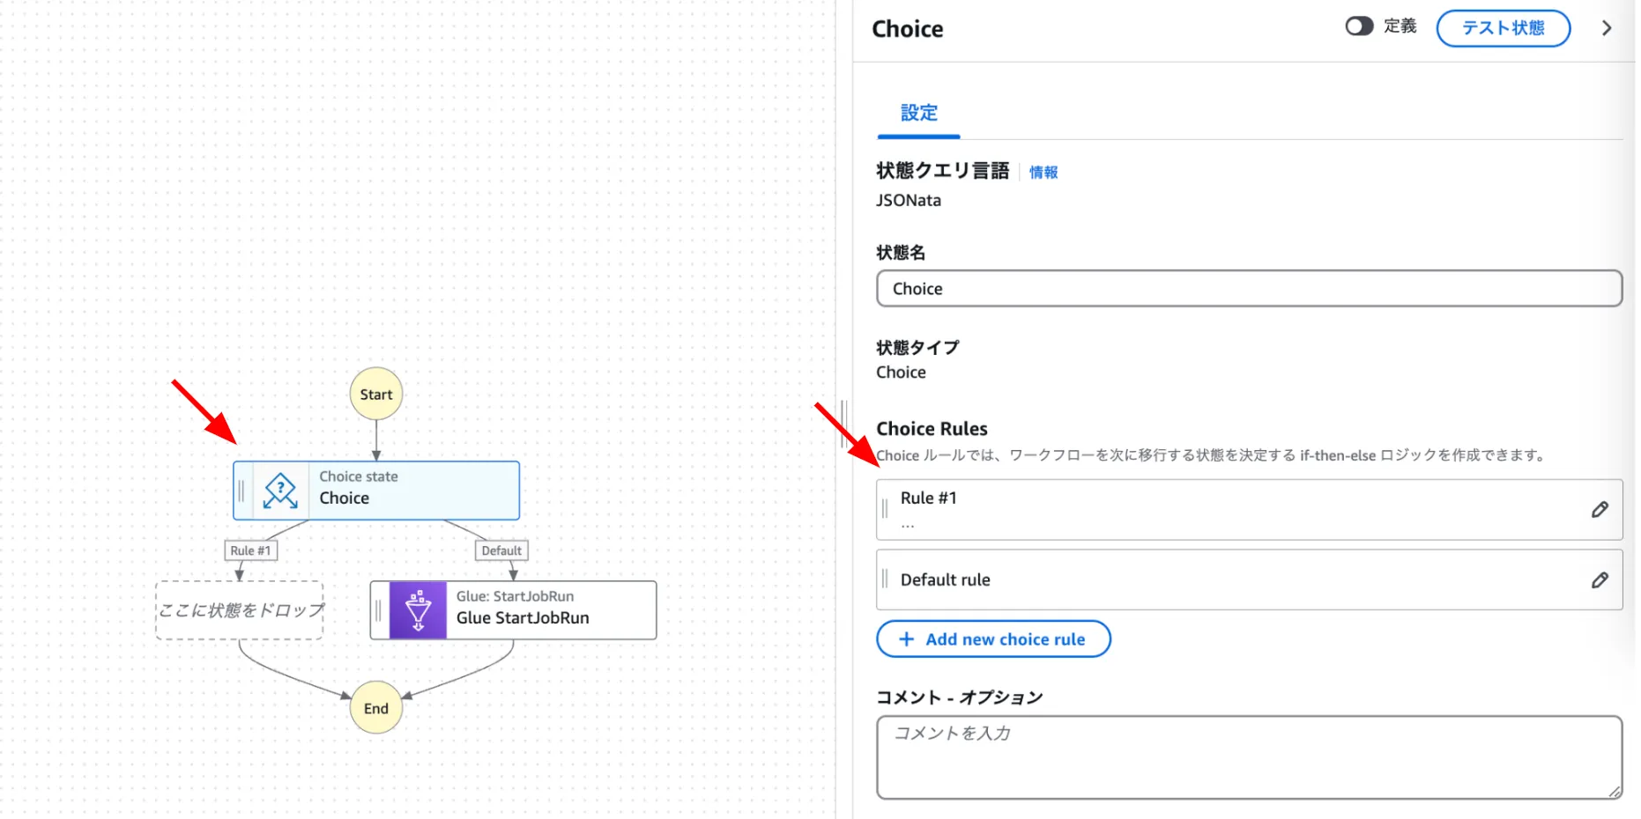Grab the Choice state drag handle
Viewport: 1641px width, 819px height.
coord(241,491)
